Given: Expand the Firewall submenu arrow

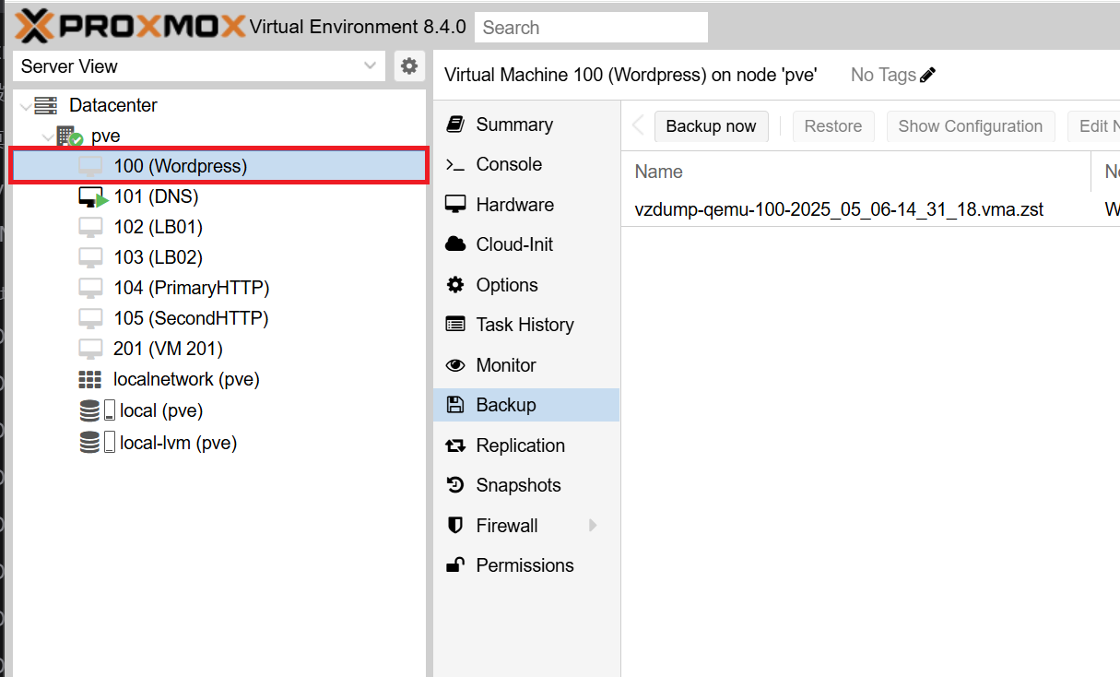Looking at the screenshot, I should [593, 526].
